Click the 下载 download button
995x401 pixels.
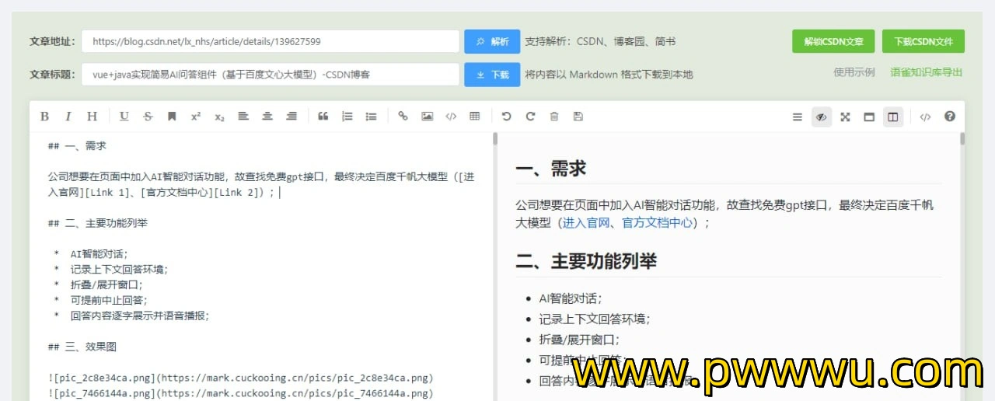pos(492,75)
